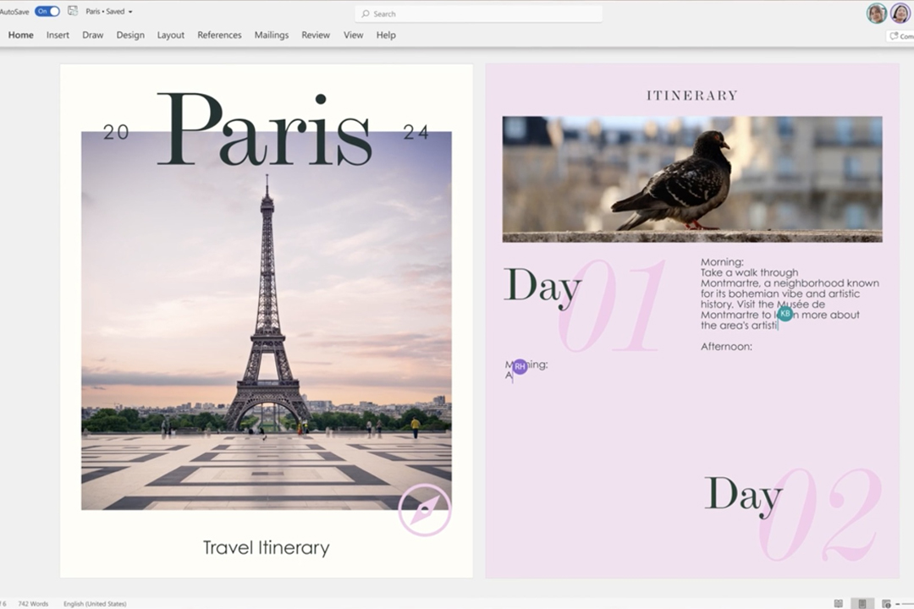
Task: Switch to Print Layout view icon
Action: [862, 603]
